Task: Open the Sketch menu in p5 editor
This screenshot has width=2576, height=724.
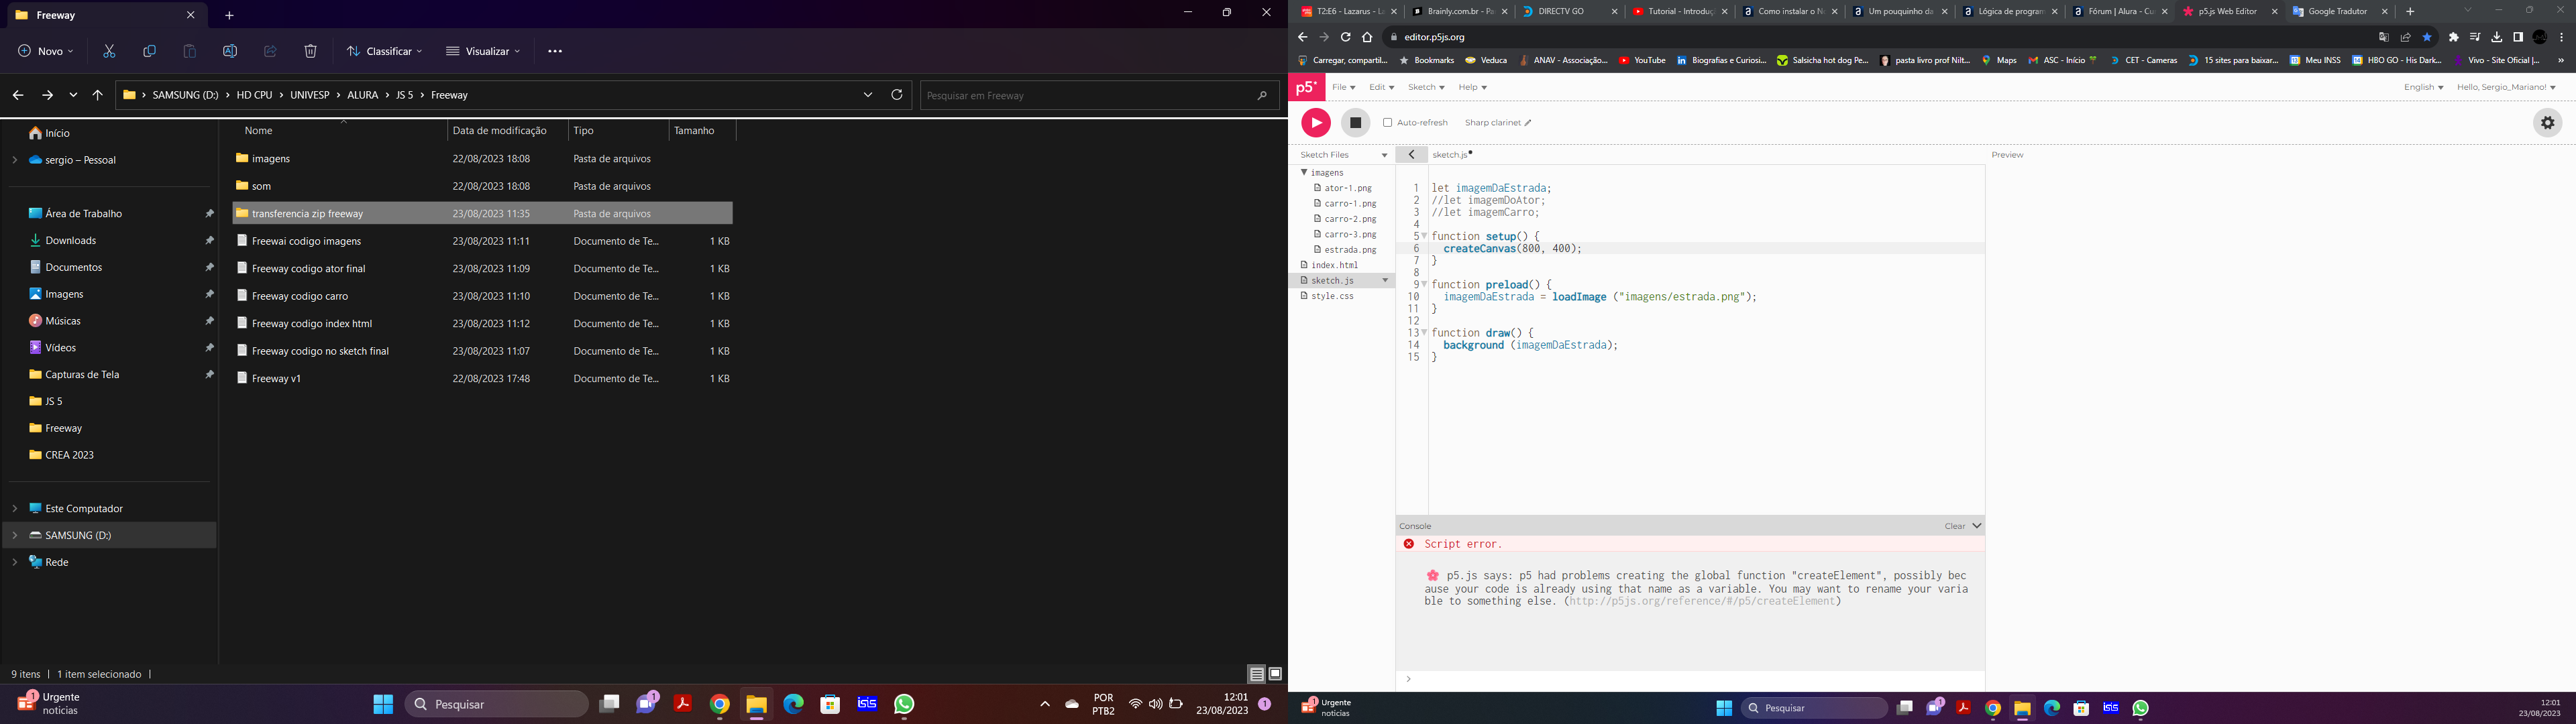Action: (1426, 87)
